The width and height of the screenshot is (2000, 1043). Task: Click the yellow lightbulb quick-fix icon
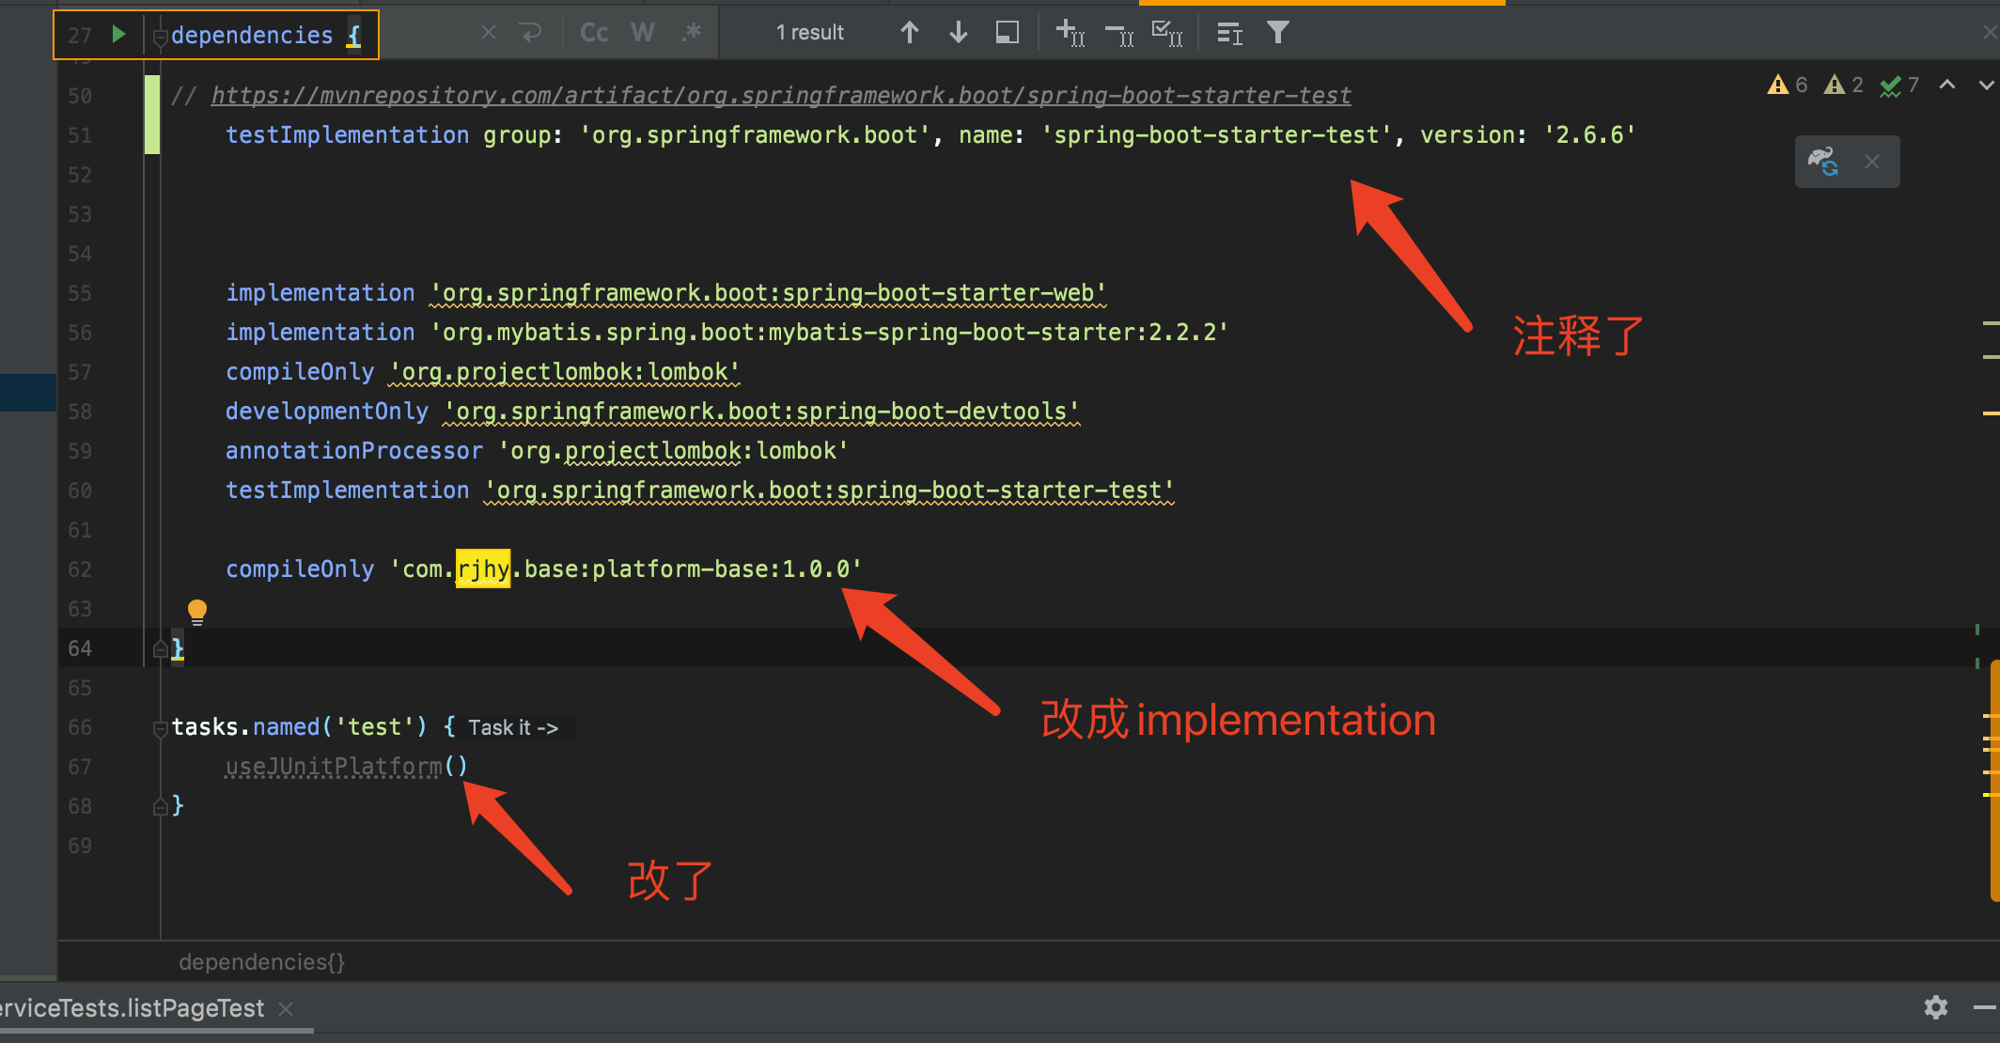(197, 612)
